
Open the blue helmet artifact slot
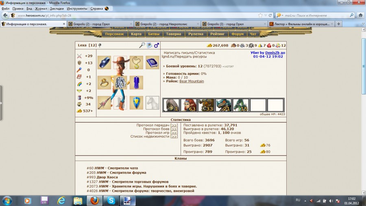click(104, 62)
